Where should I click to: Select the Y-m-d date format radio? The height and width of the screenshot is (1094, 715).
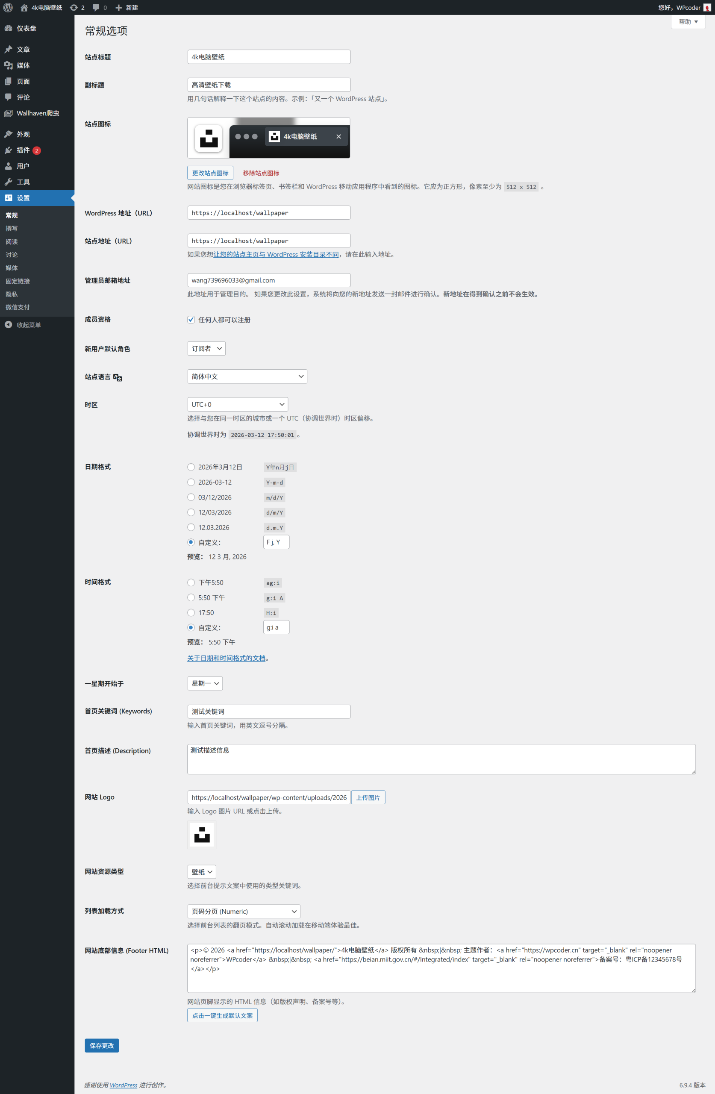191,482
